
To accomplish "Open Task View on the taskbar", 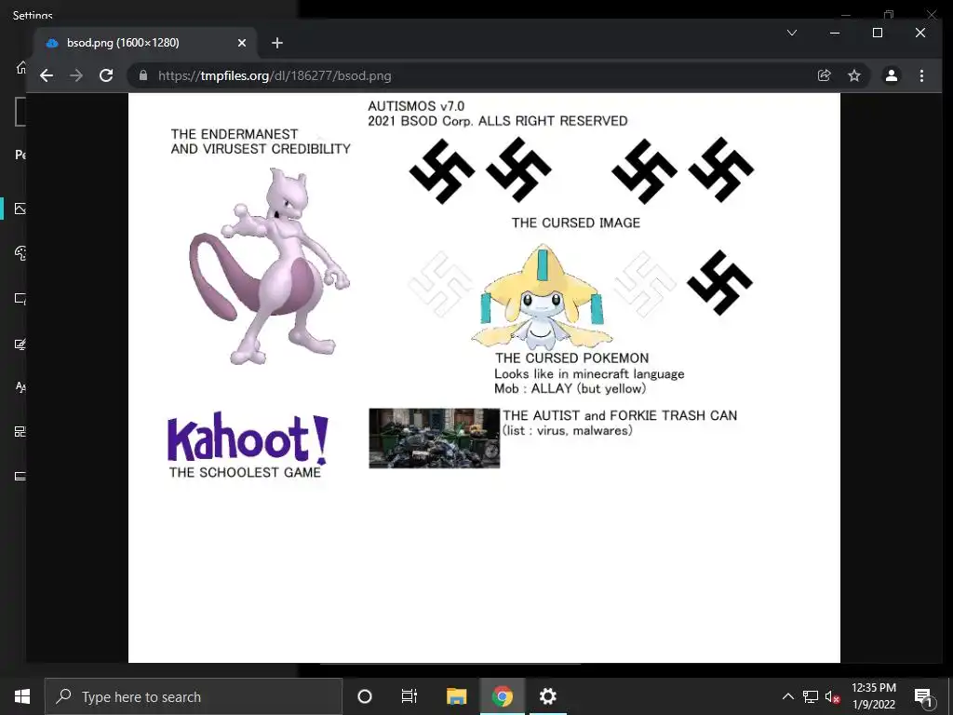I will click(409, 696).
